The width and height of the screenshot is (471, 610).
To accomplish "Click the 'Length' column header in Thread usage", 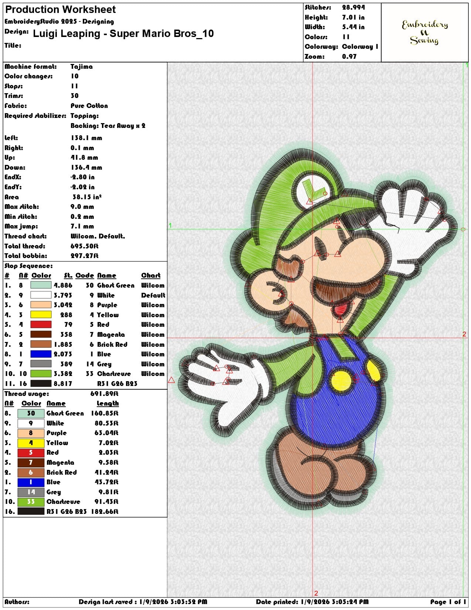I will [107, 403].
